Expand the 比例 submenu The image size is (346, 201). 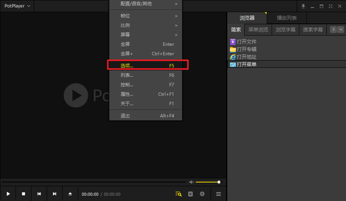click(x=146, y=25)
